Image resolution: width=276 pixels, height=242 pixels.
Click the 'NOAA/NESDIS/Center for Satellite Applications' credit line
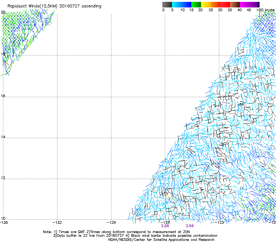(161, 240)
